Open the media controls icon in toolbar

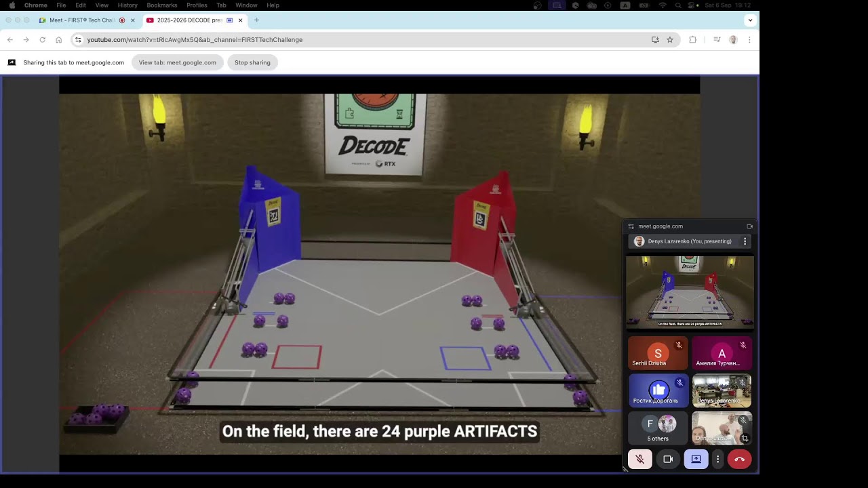(x=717, y=40)
